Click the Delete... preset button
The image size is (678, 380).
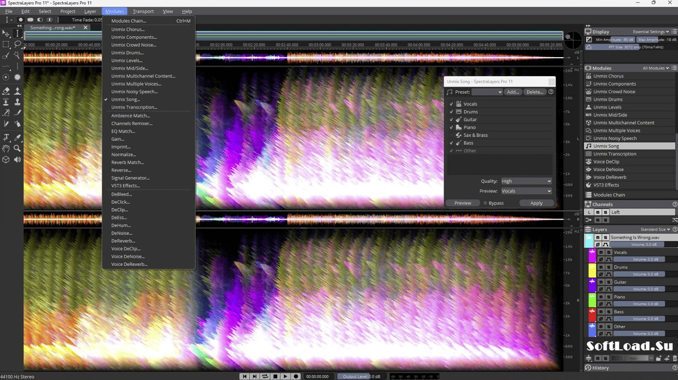[534, 91]
